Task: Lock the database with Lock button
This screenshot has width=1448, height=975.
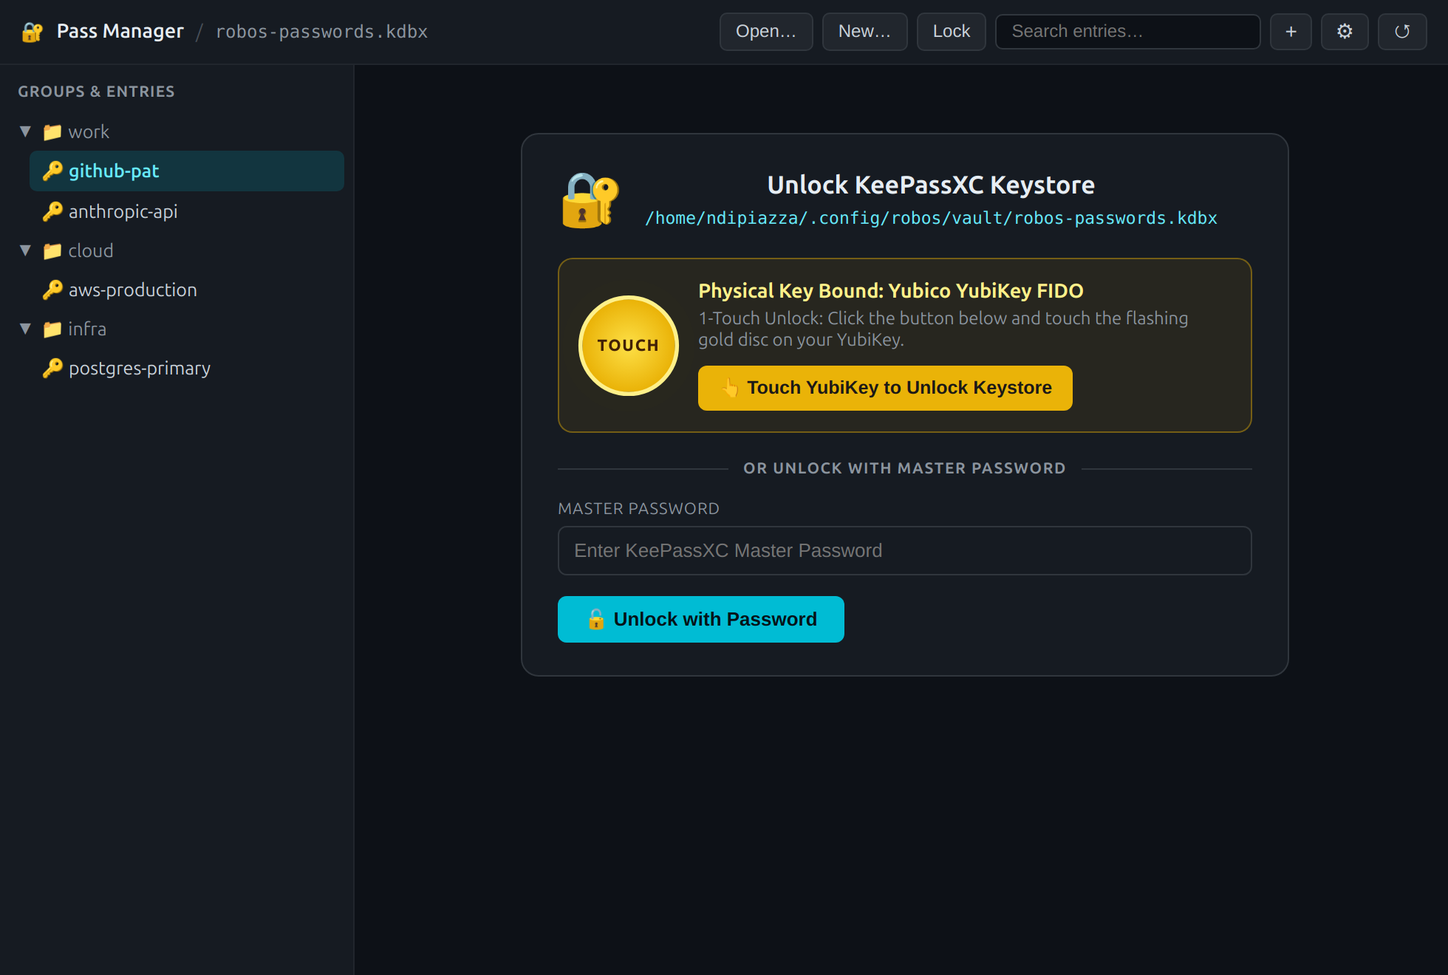Action: tap(952, 32)
